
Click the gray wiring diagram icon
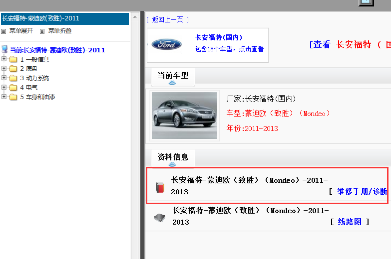coord(159,218)
